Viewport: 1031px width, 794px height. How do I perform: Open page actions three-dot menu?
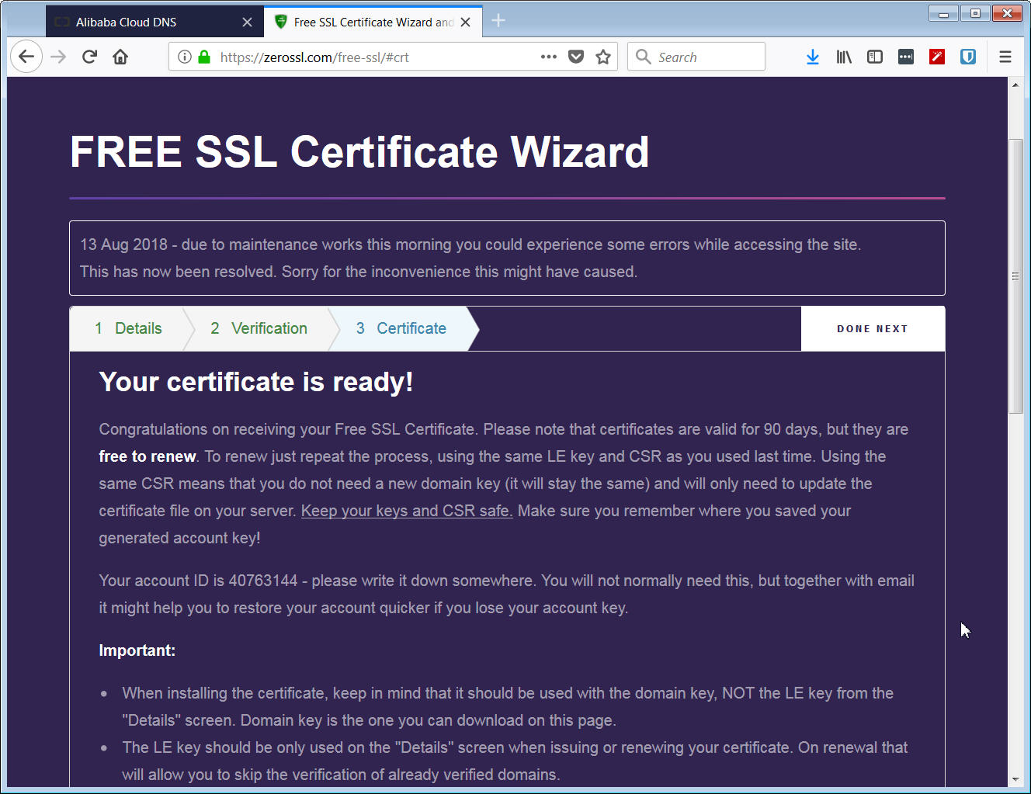coord(548,57)
